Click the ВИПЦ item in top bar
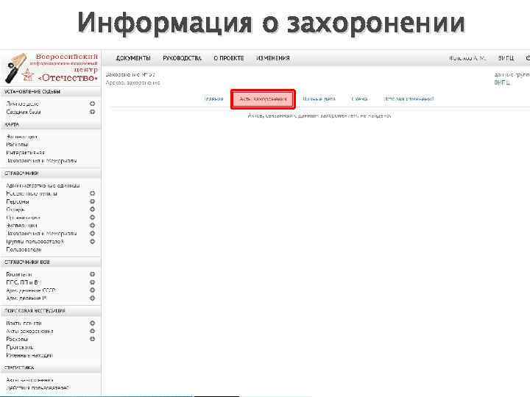Viewport: 530px width, 397px height. coord(506,58)
